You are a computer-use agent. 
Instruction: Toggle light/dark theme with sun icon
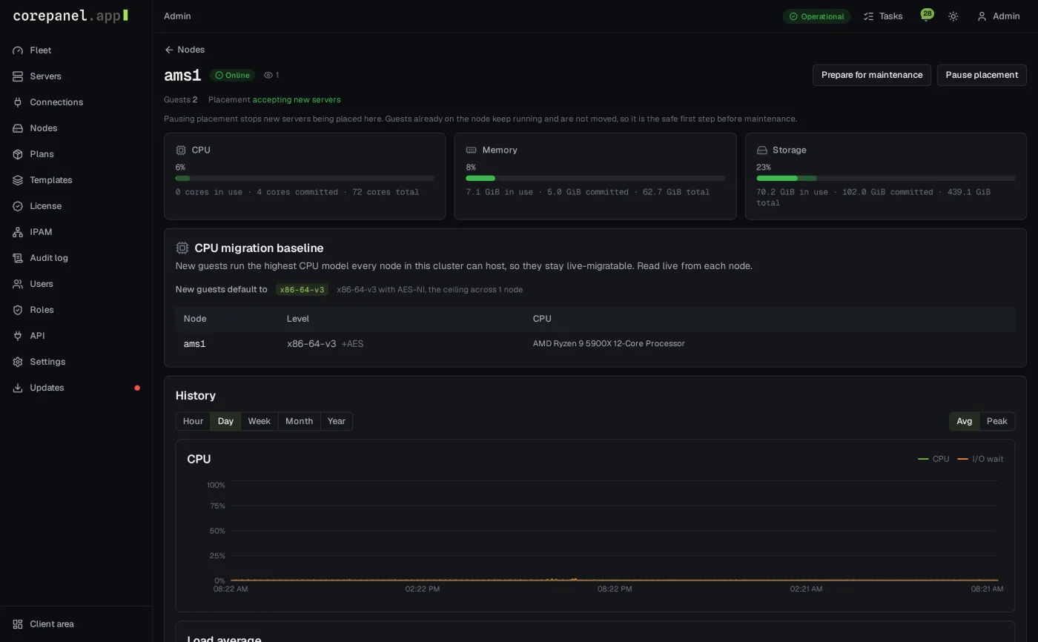[953, 16]
